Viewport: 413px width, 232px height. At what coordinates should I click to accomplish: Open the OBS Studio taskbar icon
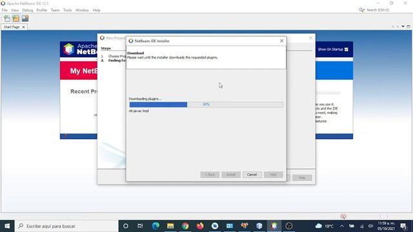(289, 226)
